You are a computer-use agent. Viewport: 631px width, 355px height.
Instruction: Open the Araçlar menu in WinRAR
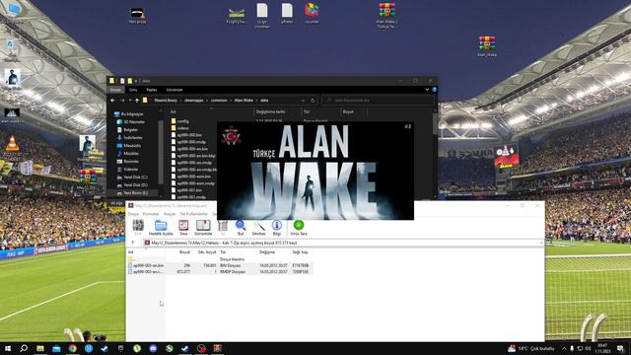coord(170,214)
